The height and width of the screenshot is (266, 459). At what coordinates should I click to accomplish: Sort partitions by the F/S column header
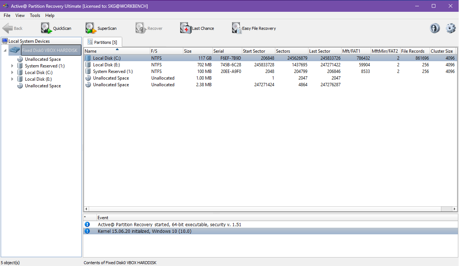click(x=166, y=51)
